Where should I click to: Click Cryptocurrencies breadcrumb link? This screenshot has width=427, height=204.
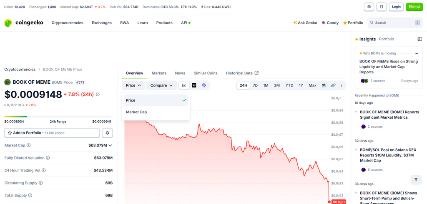[x=20, y=70]
